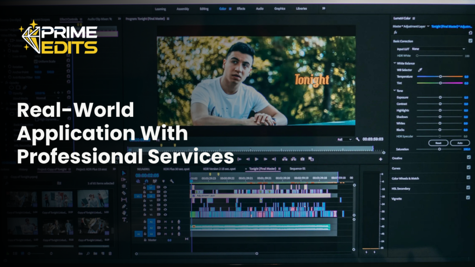Open the program monitor settings wrench

pos(358,139)
